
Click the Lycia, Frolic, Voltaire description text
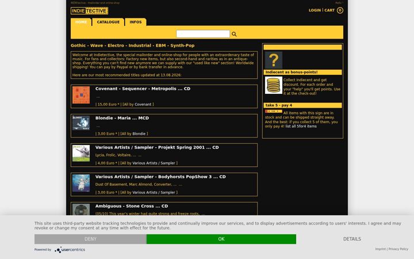coord(116,155)
